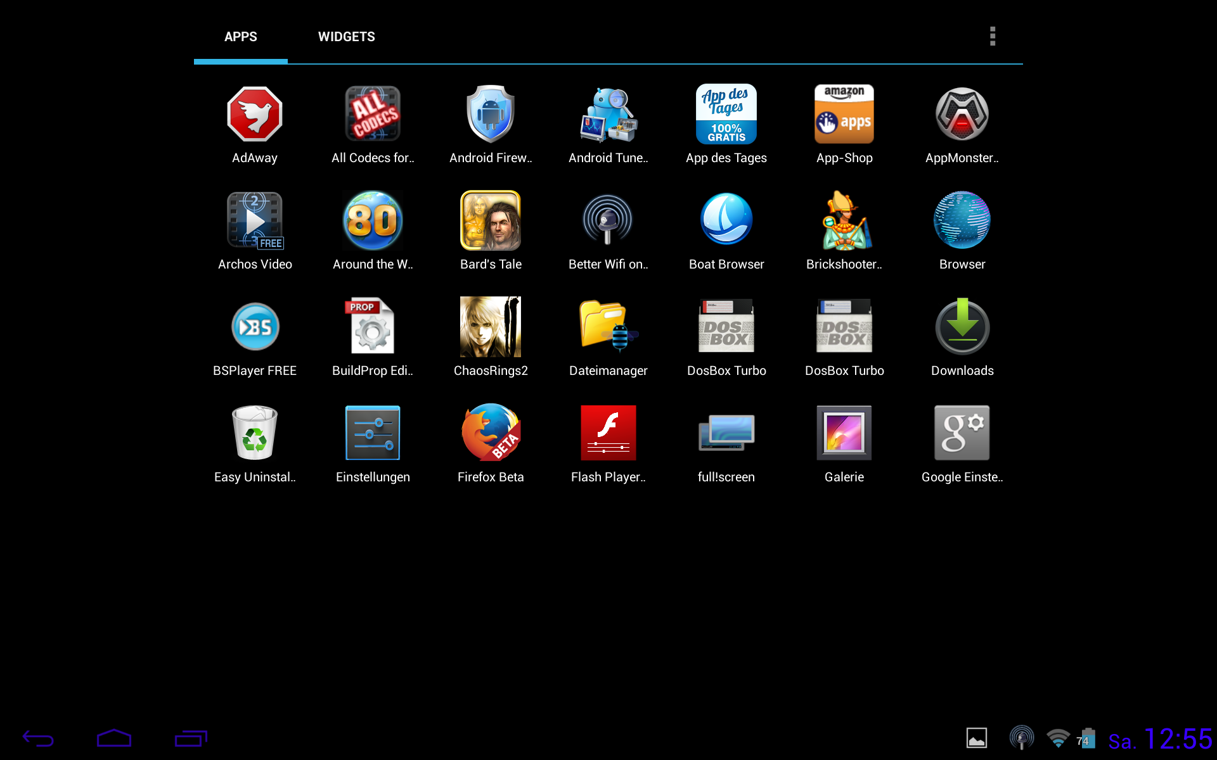Open the Recent apps button
Screen dimensions: 1217x760
(191, 738)
